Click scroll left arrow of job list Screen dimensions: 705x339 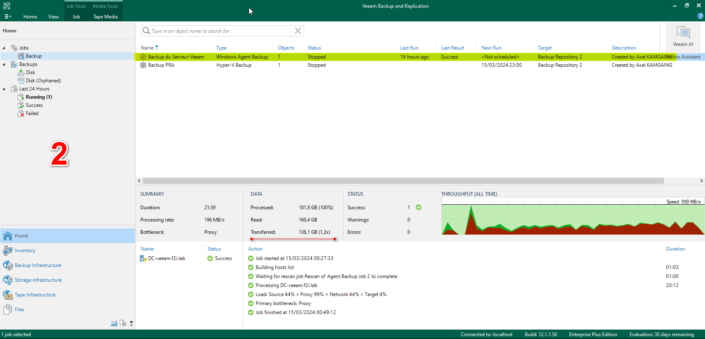click(139, 181)
